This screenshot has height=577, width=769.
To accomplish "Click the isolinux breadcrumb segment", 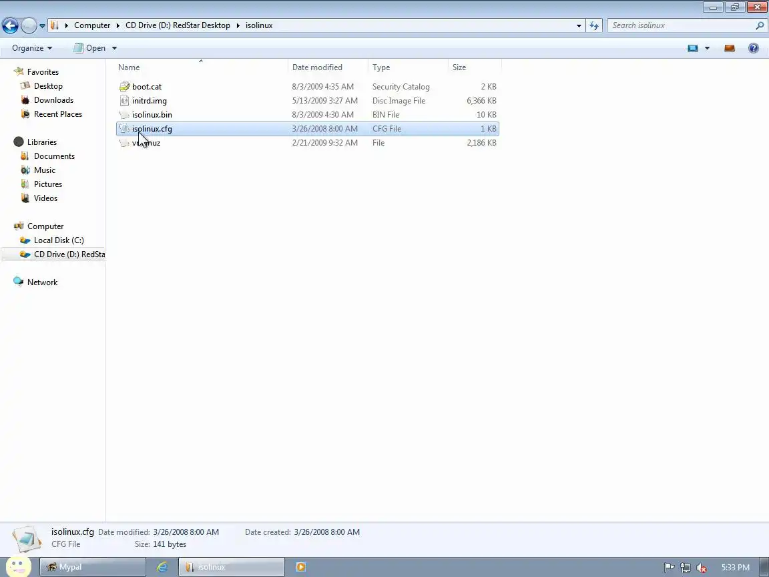I will pyautogui.click(x=259, y=25).
